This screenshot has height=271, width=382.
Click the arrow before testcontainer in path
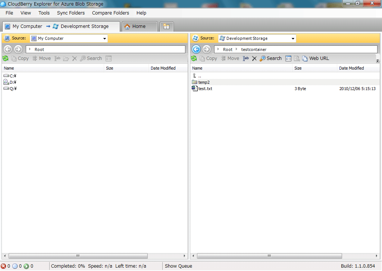(236, 50)
